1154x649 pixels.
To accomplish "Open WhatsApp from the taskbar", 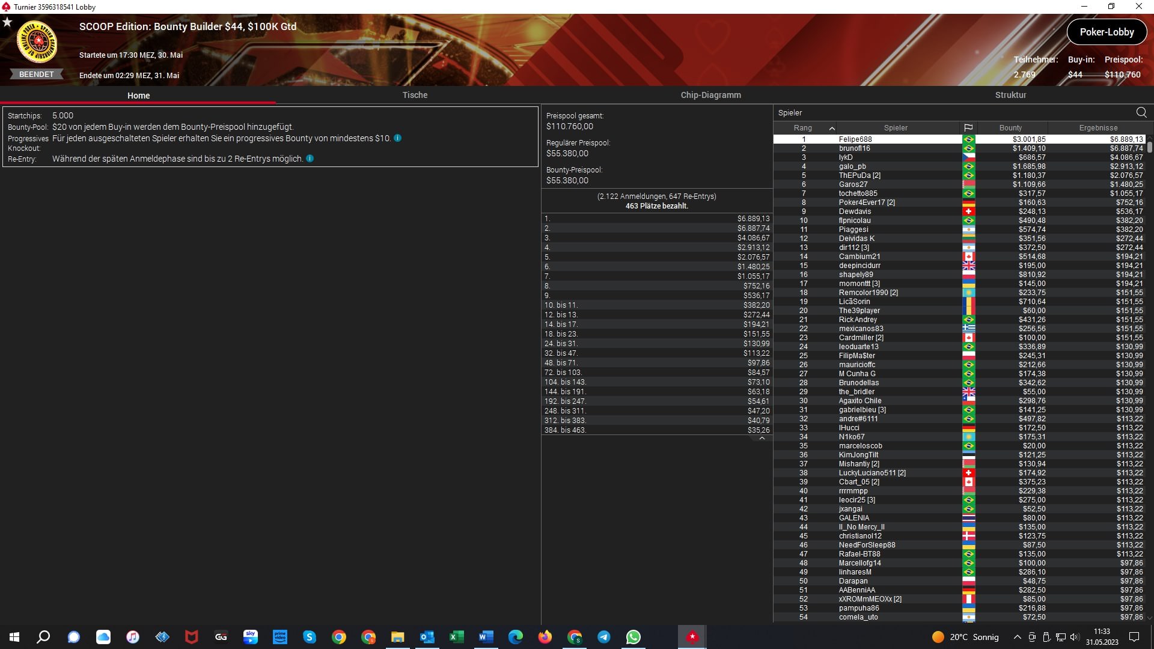I will pos(633,637).
